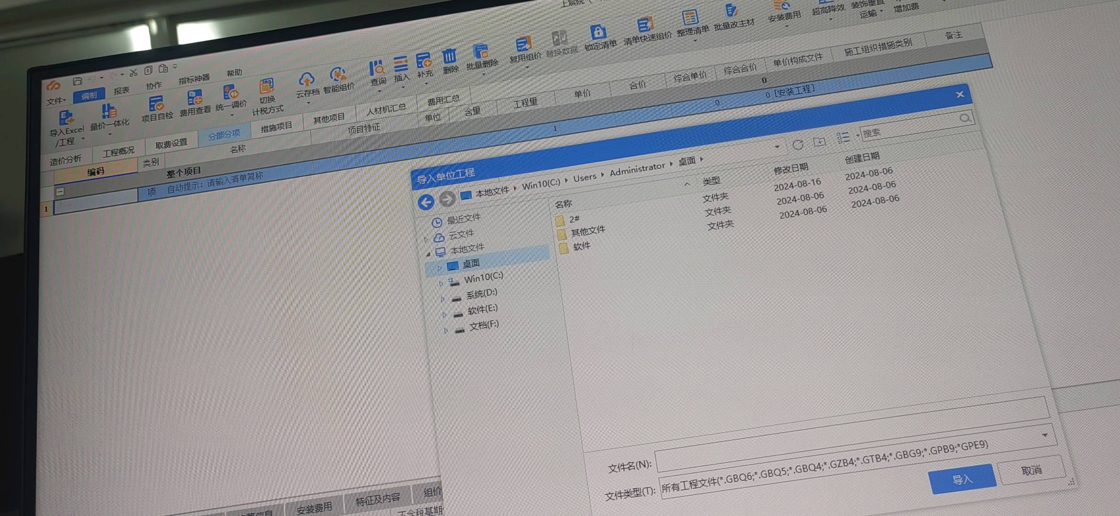Viewport: 1120px width, 516px height.
Task: Click the 文件名 input field
Action: pos(853,435)
